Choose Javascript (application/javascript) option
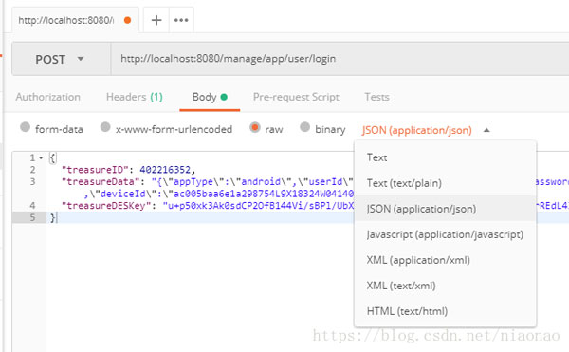The image size is (569, 352). point(446,234)
